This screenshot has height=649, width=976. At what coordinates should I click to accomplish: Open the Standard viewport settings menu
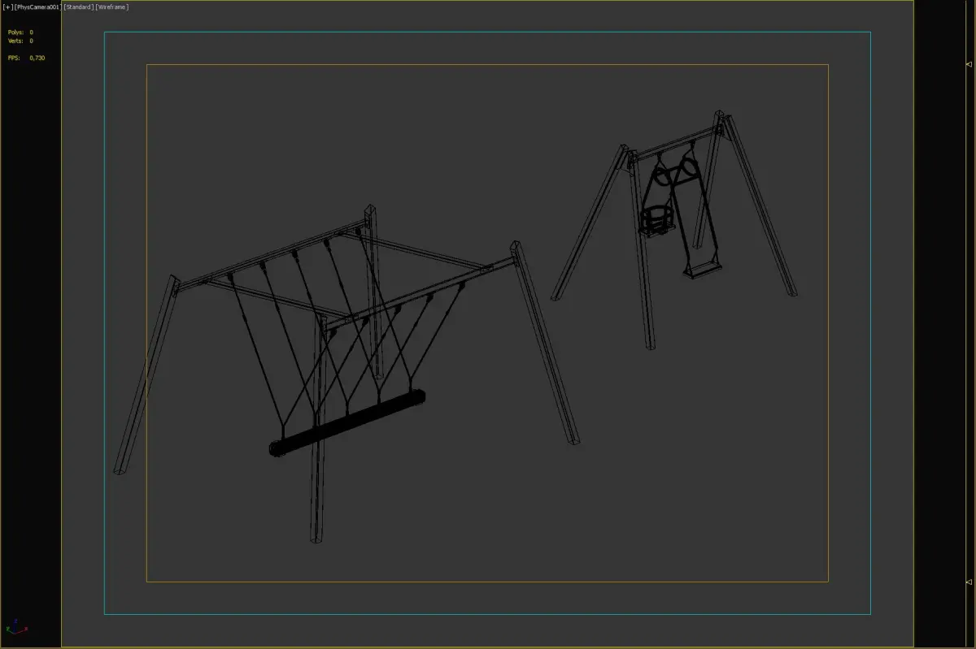pyautogui.click(x=78, y=7)
